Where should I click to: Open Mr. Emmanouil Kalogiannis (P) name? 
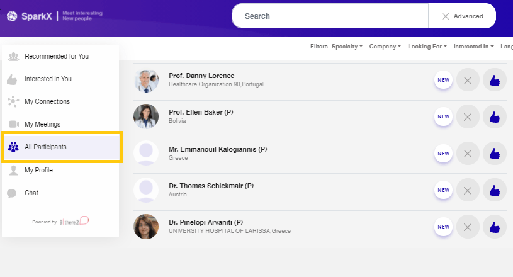[218, 149]
